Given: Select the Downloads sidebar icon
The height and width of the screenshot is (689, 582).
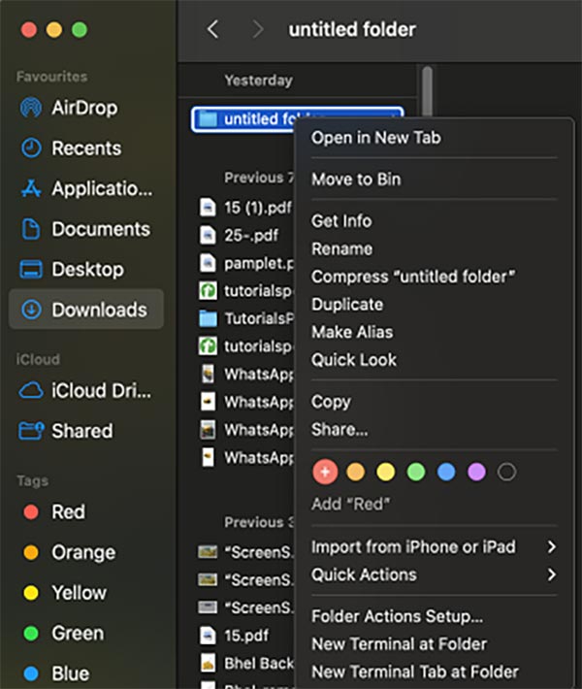Looking at the screenshot, I should pyautogui.click(x=31, y=311).
